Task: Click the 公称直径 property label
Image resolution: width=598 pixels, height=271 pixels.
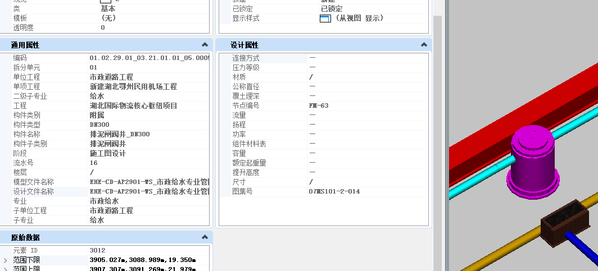Action: [x=246, y=86]
